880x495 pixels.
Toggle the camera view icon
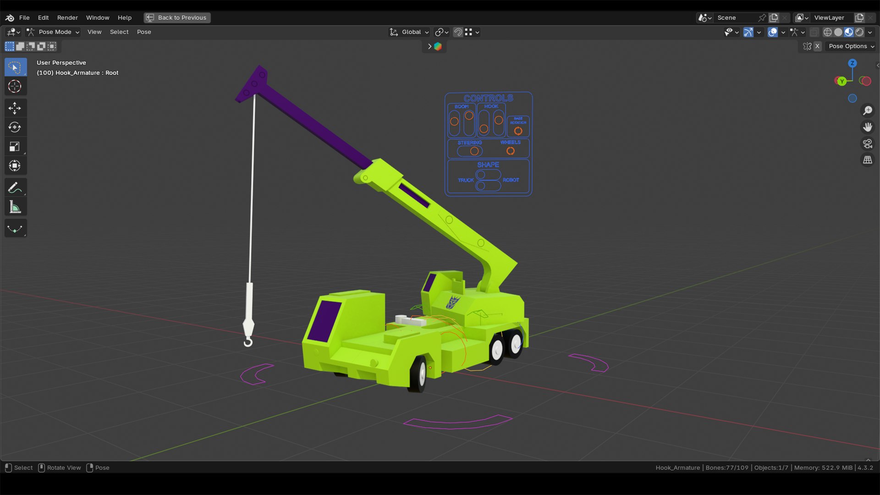click(x=868, y=144)
